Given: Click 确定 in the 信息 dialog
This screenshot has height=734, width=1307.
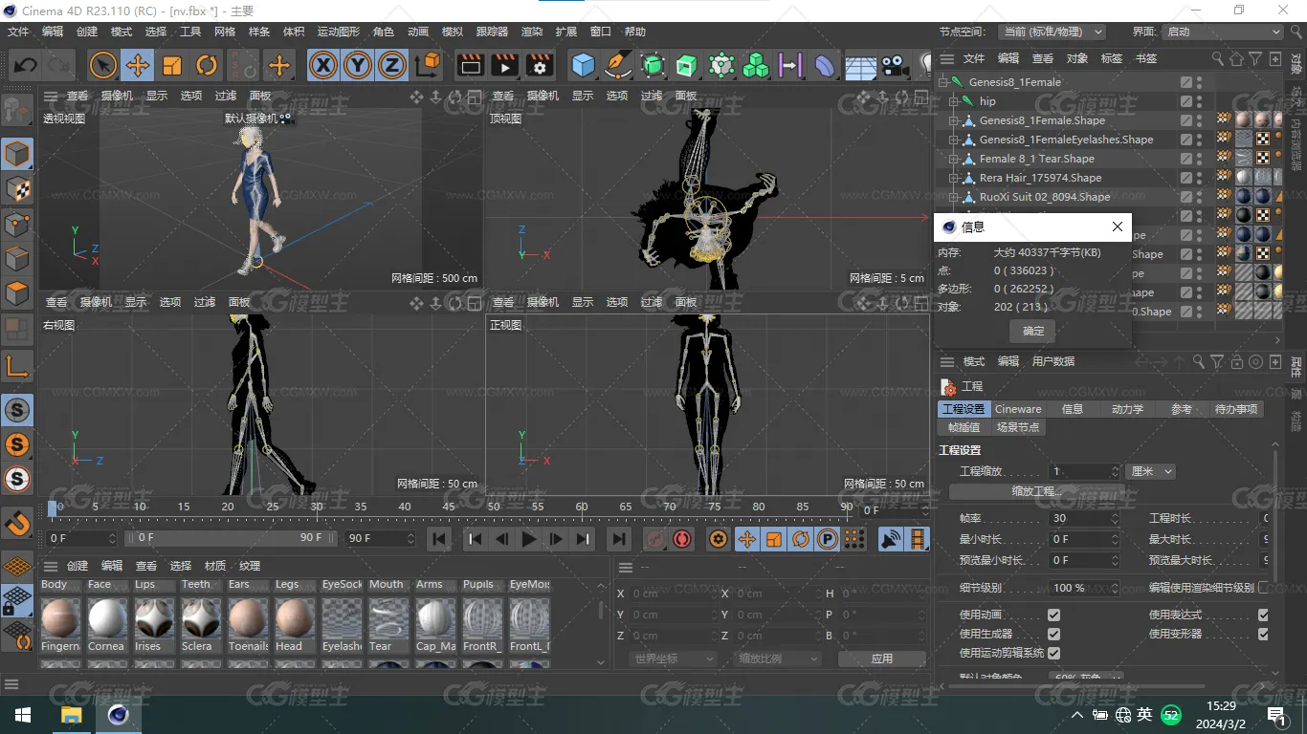Looking at the screenshot, I should 1033,331.
